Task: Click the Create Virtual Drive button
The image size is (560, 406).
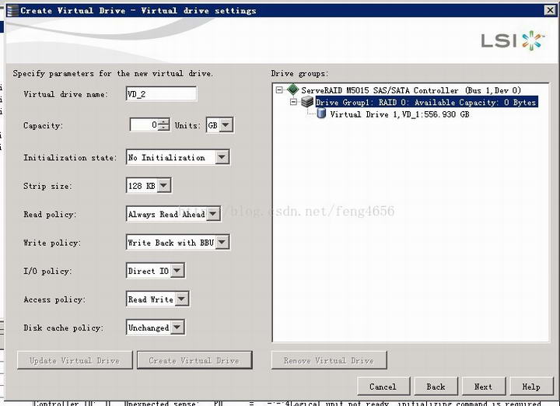Action: 194,360
